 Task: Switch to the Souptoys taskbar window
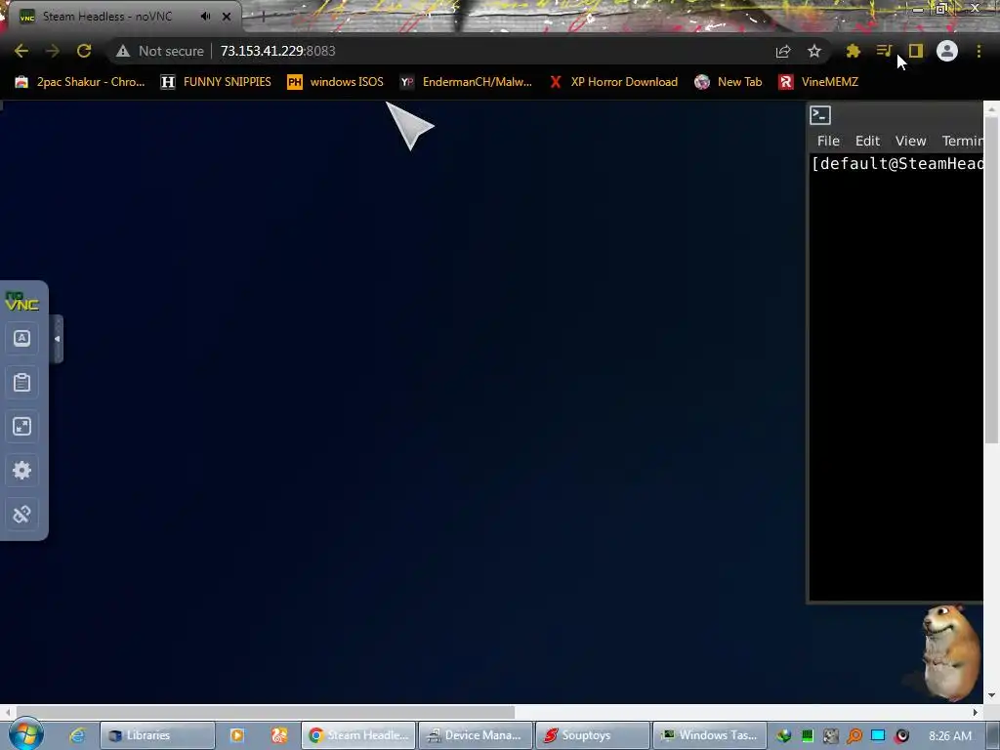tap(593, 735)
